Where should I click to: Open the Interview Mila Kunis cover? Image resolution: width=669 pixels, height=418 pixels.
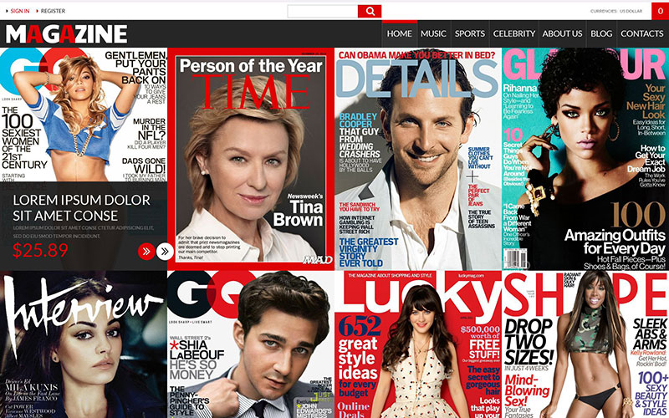point(84,344)
